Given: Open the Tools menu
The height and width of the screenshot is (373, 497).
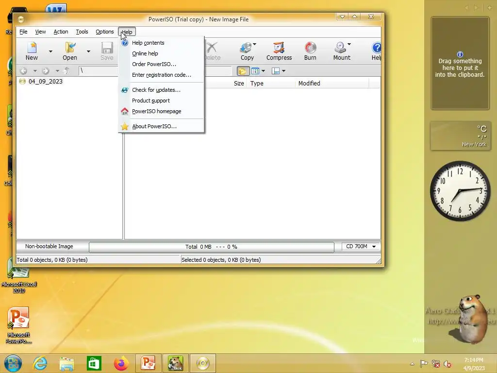Looking at the screenshot, I should (82, 32).
